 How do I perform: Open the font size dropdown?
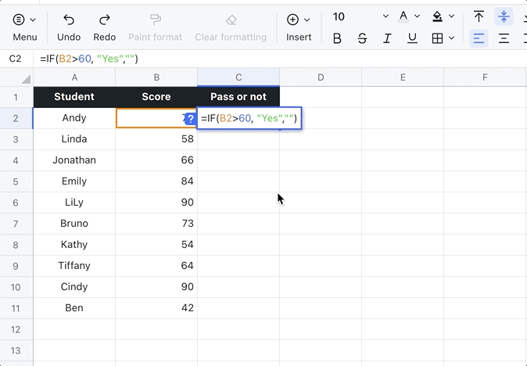pos(385,16)
